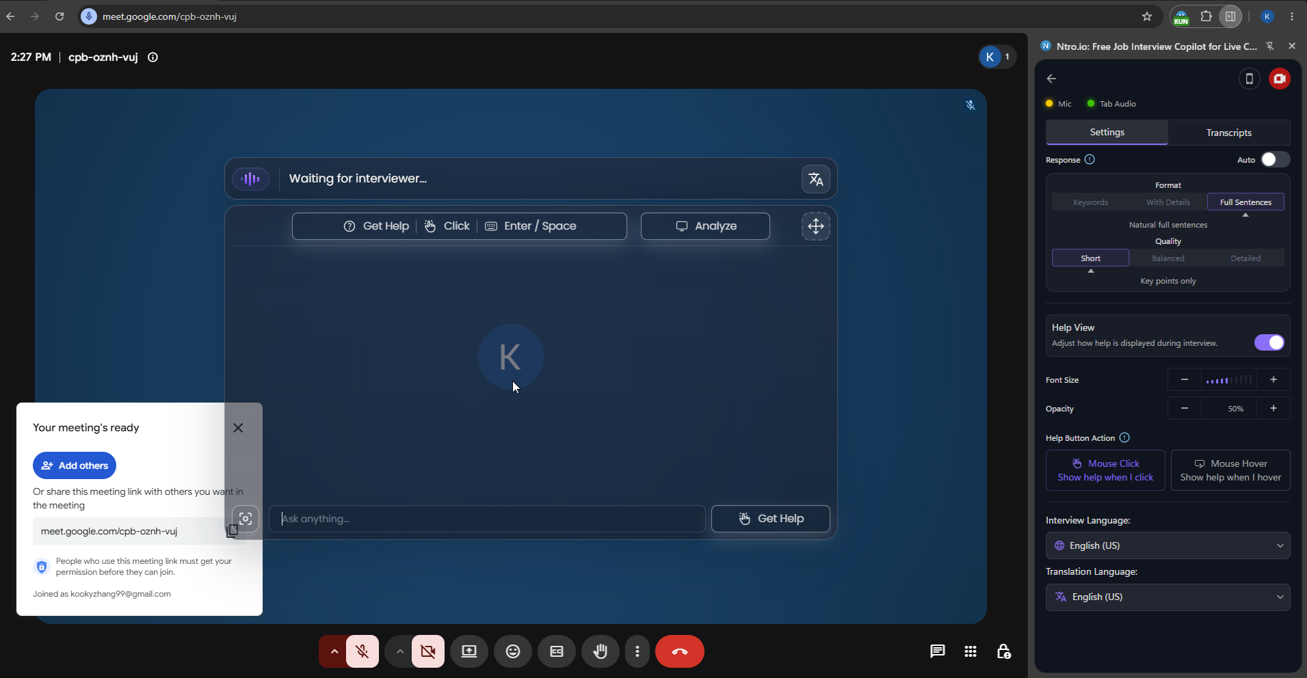Reload the page in Chrome
The height and width of the screenshot is (678, 1307).
[60, 16]
